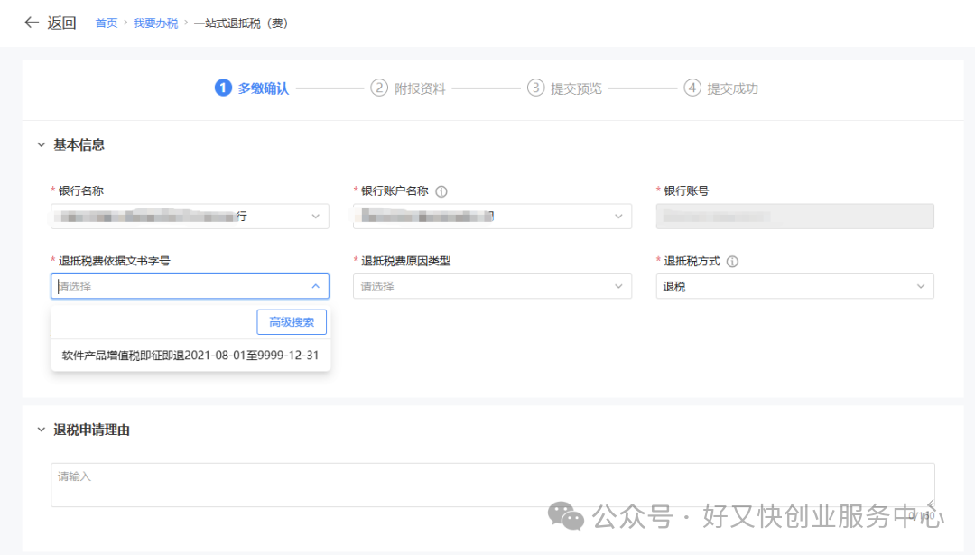Click the 退抵税方式 dropdown arrow

tap(921, 286)
